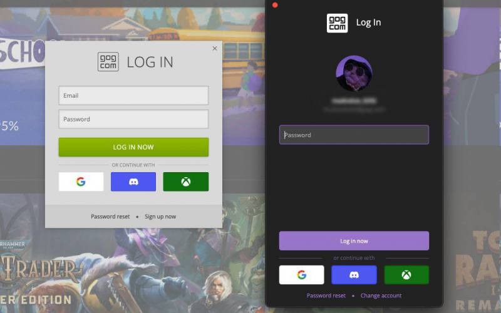This screenshot has width=501, height=313.
Task: Click the Discord sign-in button in light dialog
Action: tap(133, 182)
